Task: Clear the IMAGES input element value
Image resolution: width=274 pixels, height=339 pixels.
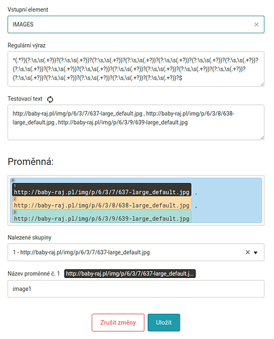Action: (x=256, y=24)
